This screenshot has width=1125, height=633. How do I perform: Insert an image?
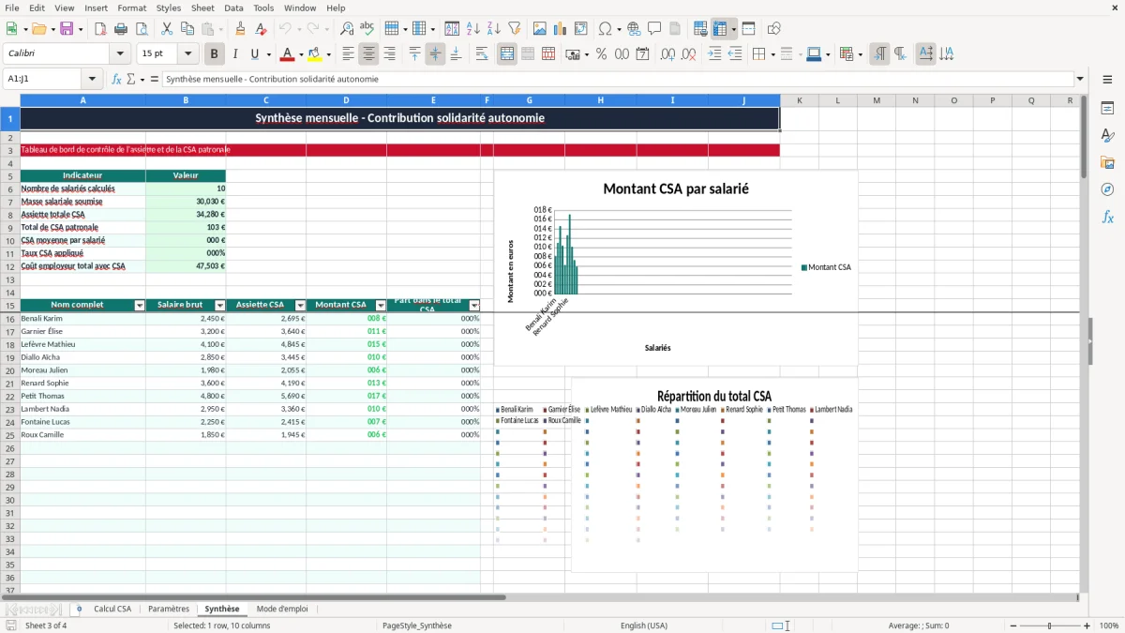click(x=541, y=29)
